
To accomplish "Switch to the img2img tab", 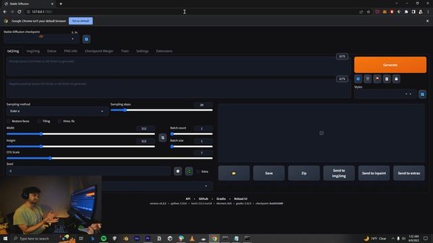I will tap(33, 51).
